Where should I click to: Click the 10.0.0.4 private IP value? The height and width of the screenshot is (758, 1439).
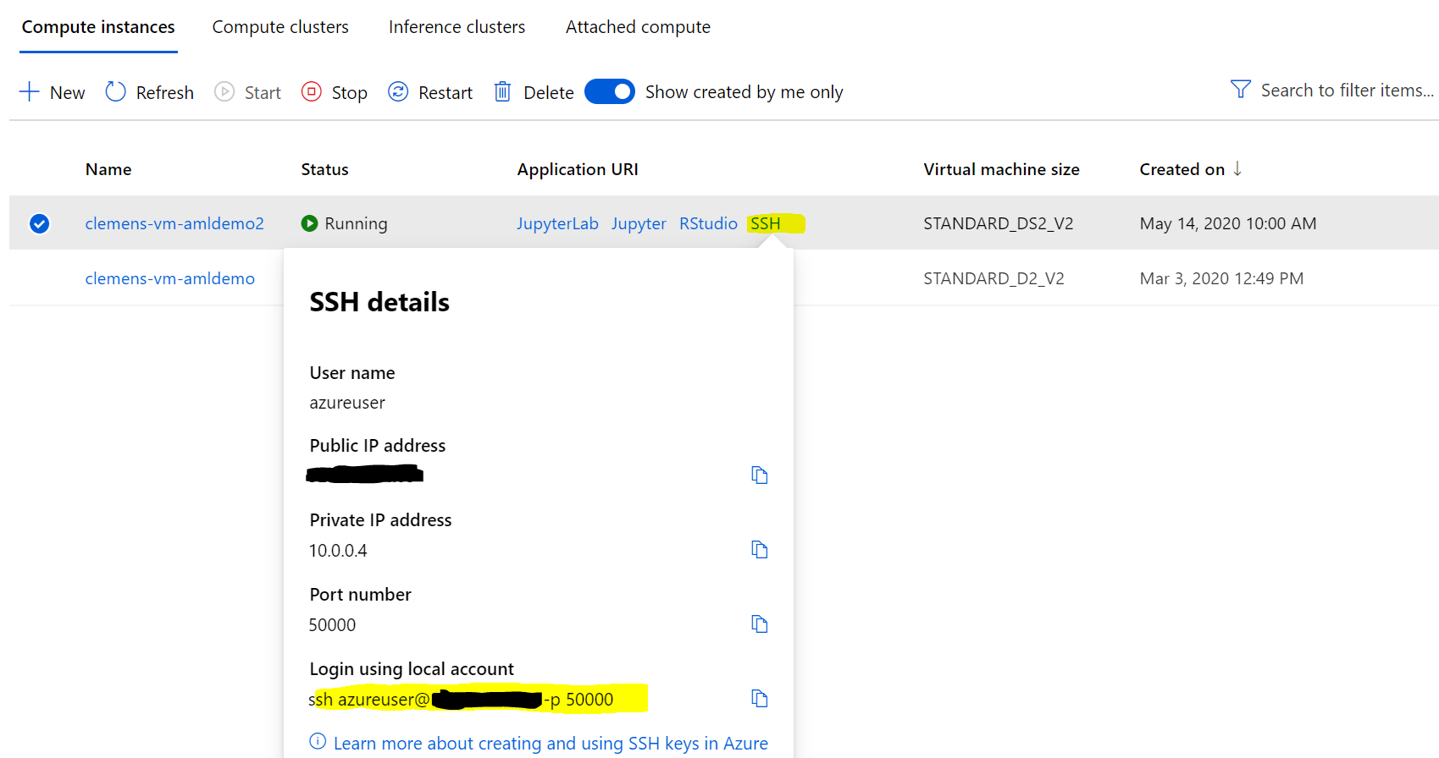[338, 551]
